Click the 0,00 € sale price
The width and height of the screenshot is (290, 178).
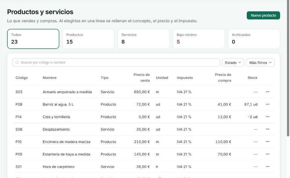point(144,117)
